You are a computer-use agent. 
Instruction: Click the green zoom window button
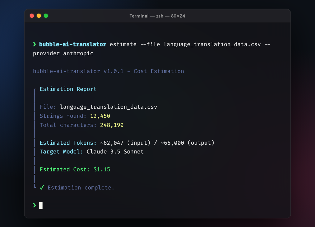46,16
